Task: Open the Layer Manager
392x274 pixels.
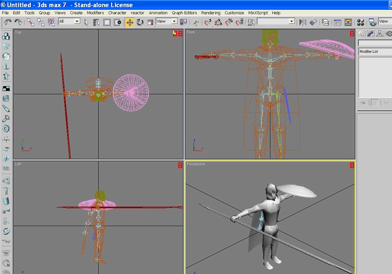Action: coord(326,22)
